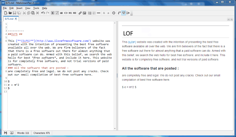The width and height of the screenshot is (236, 137).
Task: Toggle the editor layout orientation
Action: (x=119, y=13)
